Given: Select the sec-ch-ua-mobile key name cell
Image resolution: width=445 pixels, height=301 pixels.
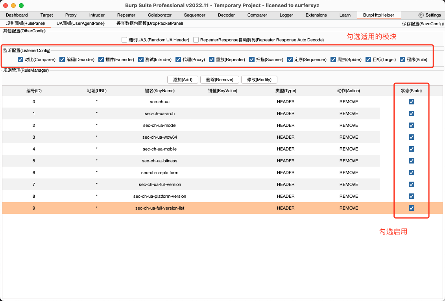Looking at the screenshot, I should pos(160,149).
